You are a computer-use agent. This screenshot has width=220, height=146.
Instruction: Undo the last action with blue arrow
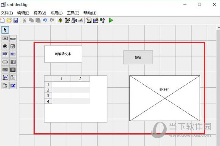tap(45, 21)
